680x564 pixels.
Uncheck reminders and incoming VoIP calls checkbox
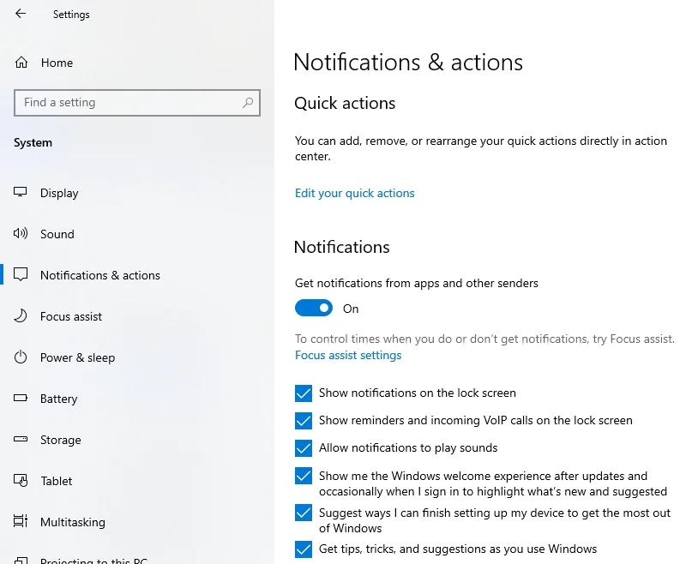pos(304,421)
